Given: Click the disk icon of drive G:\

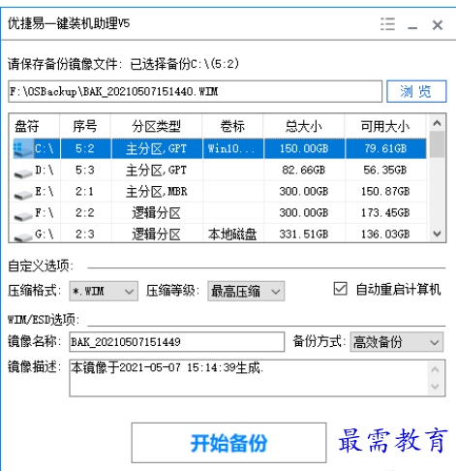Looking at the screenshot, I should 23,237.
